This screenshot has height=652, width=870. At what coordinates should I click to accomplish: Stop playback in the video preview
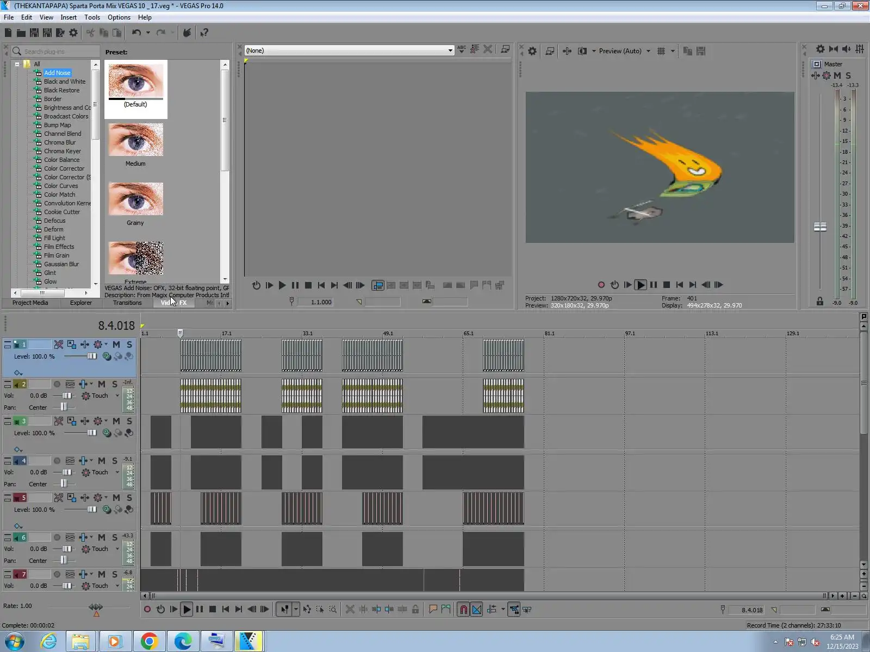pyautogui.click(x=666, y=285)
